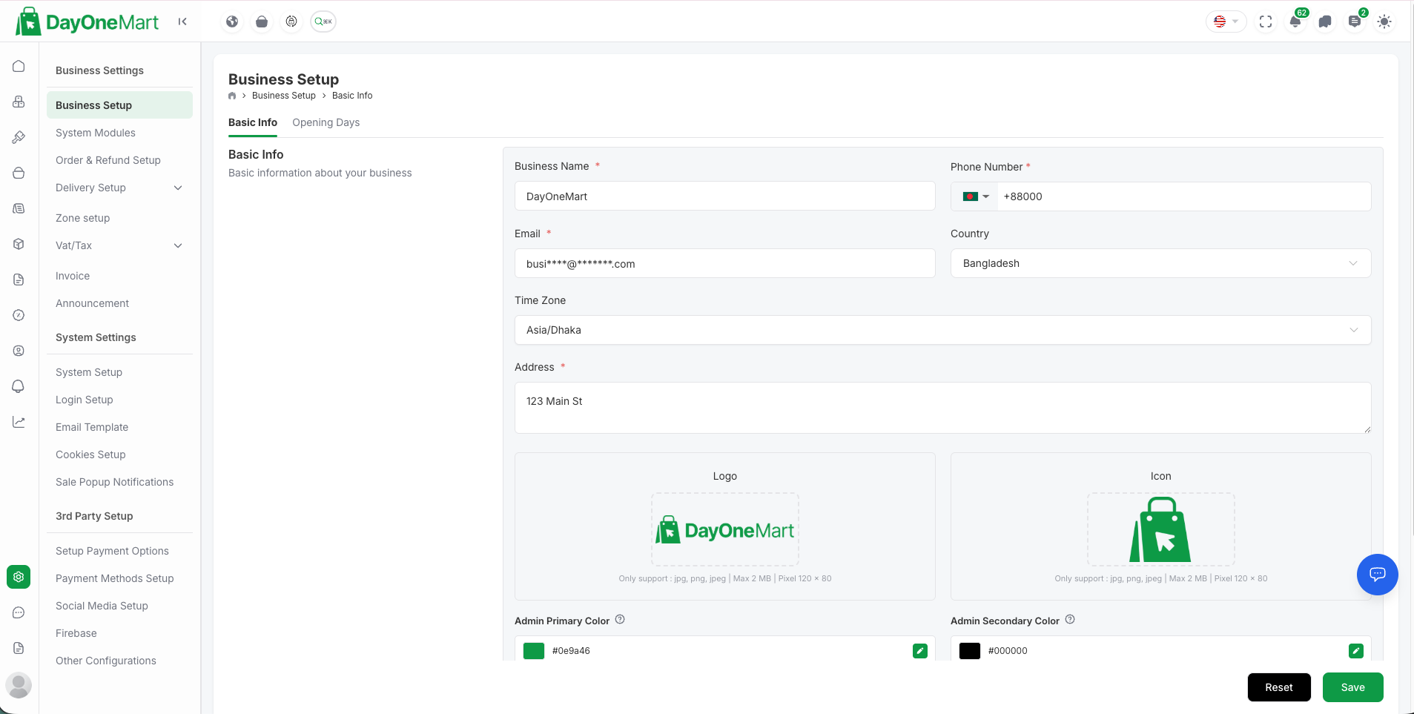1414x714 pixels.
Task: Click the bell icon in left rail
Action: pos(19,386)
